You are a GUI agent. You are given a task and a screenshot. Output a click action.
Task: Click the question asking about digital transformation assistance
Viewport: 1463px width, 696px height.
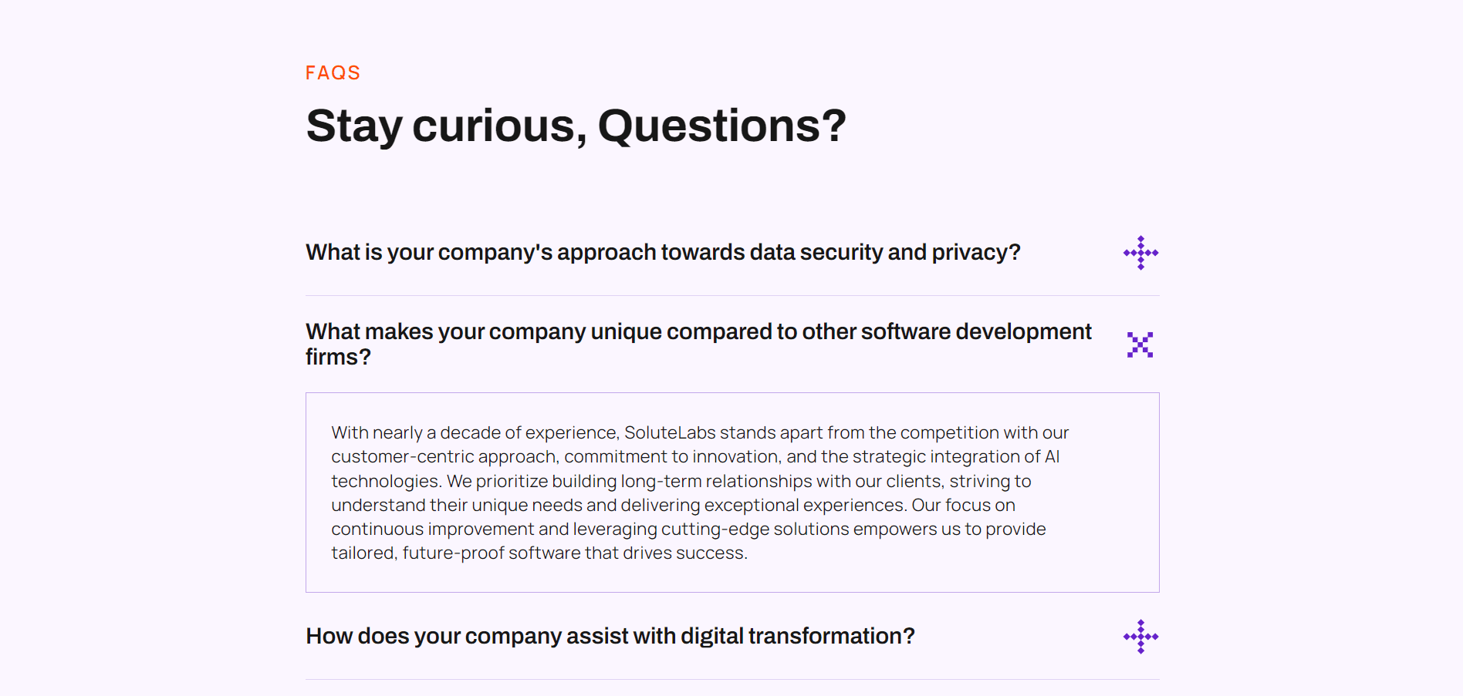(610, 637)
